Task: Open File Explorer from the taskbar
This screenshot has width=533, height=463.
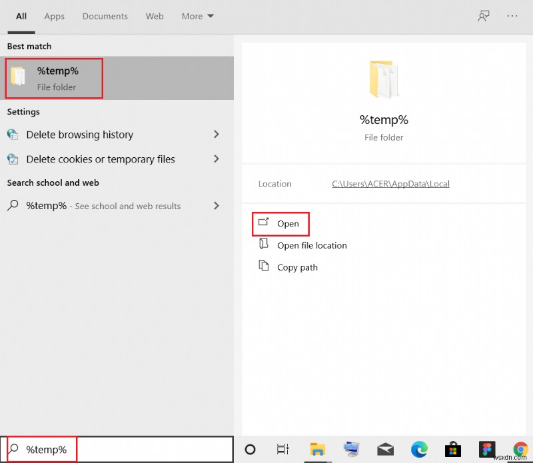Action: 318,450
